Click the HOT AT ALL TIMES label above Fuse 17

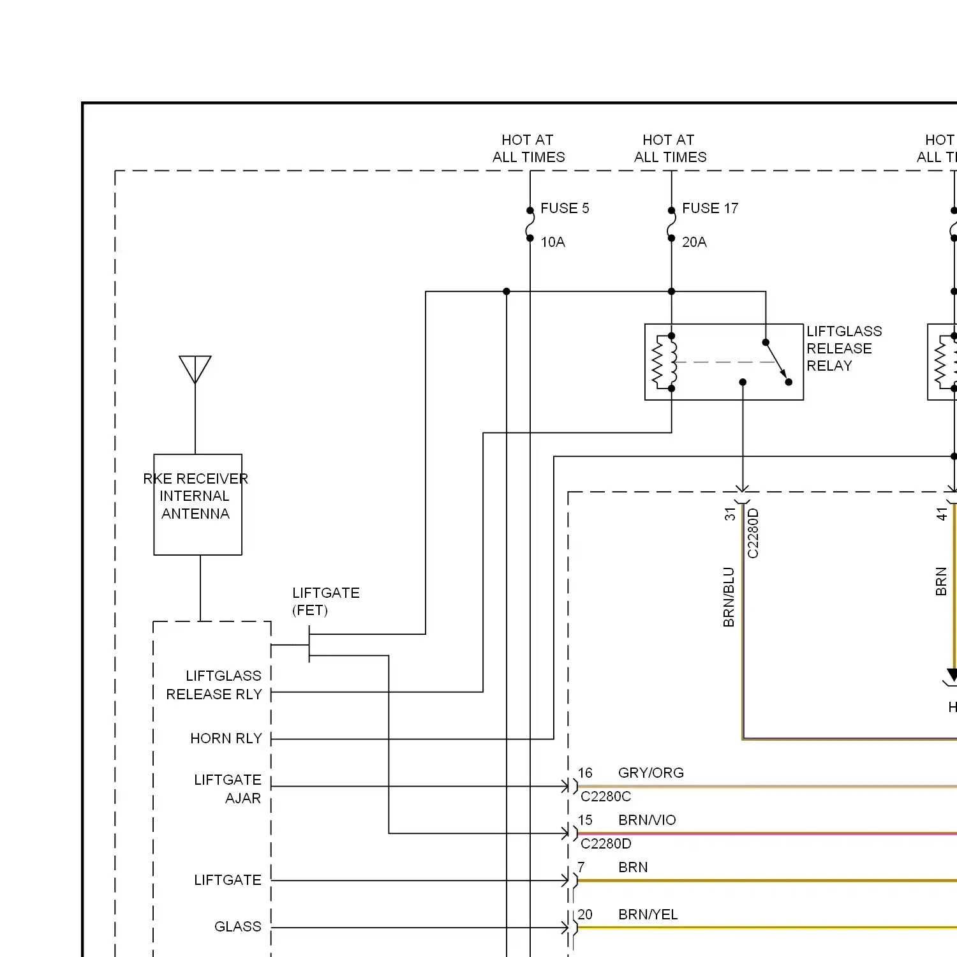pos(670,148)
